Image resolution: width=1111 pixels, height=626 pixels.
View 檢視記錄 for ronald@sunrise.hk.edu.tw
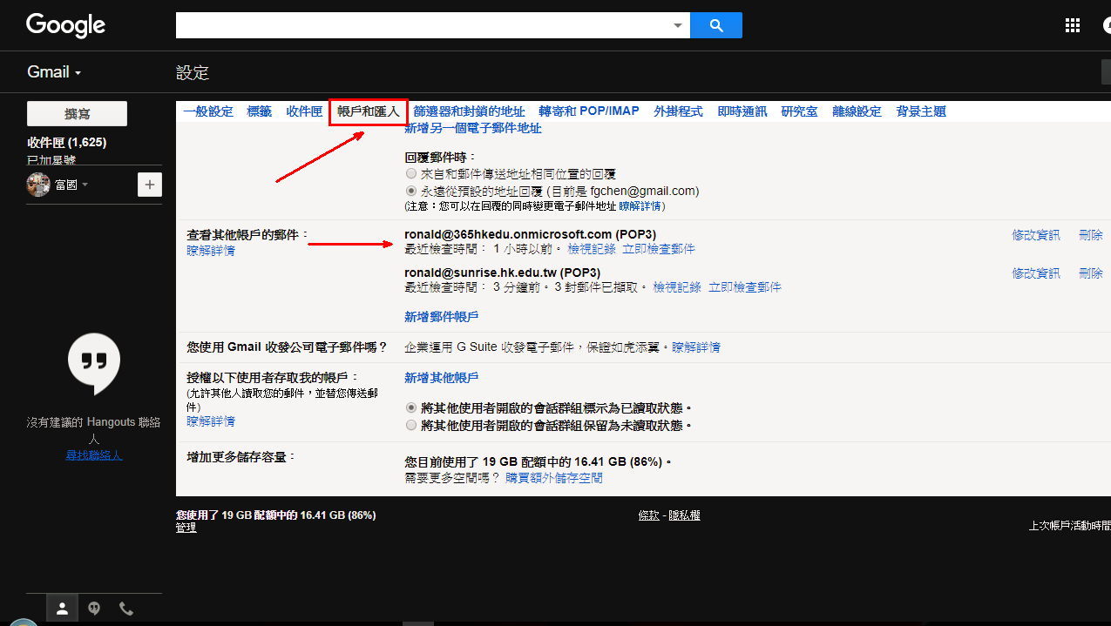click(677, 287)
